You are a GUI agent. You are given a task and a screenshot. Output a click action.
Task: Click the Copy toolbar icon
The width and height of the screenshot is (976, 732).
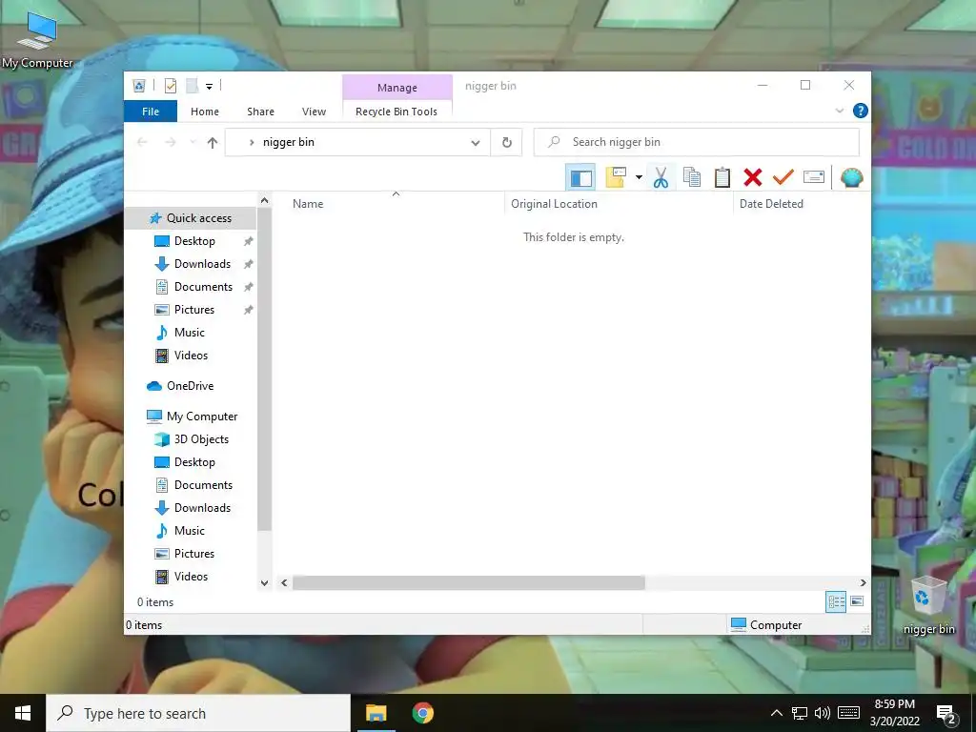692,177
